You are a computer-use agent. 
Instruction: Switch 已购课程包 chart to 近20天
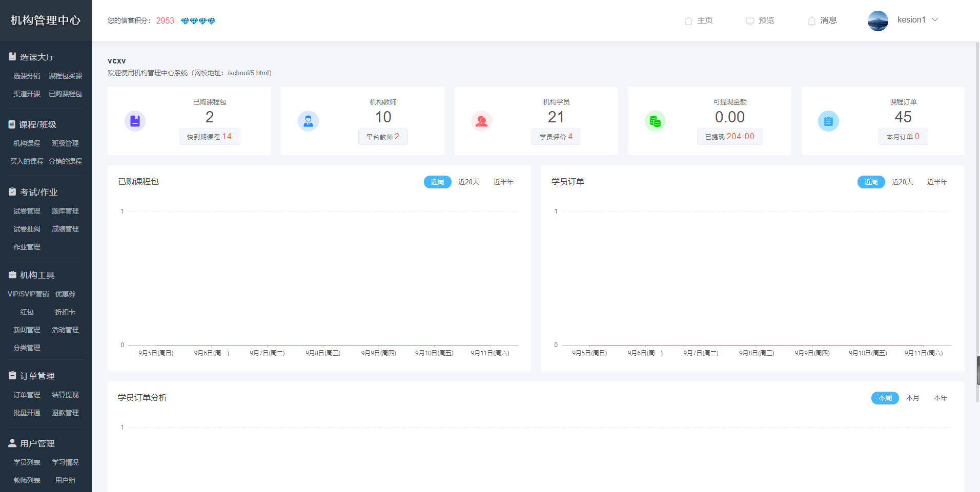pyautogui.click(x=468, y=182)
